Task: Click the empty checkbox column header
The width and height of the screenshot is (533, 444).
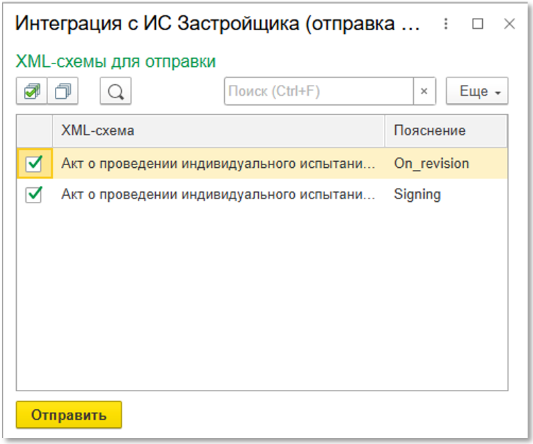Action: [34, 130]
